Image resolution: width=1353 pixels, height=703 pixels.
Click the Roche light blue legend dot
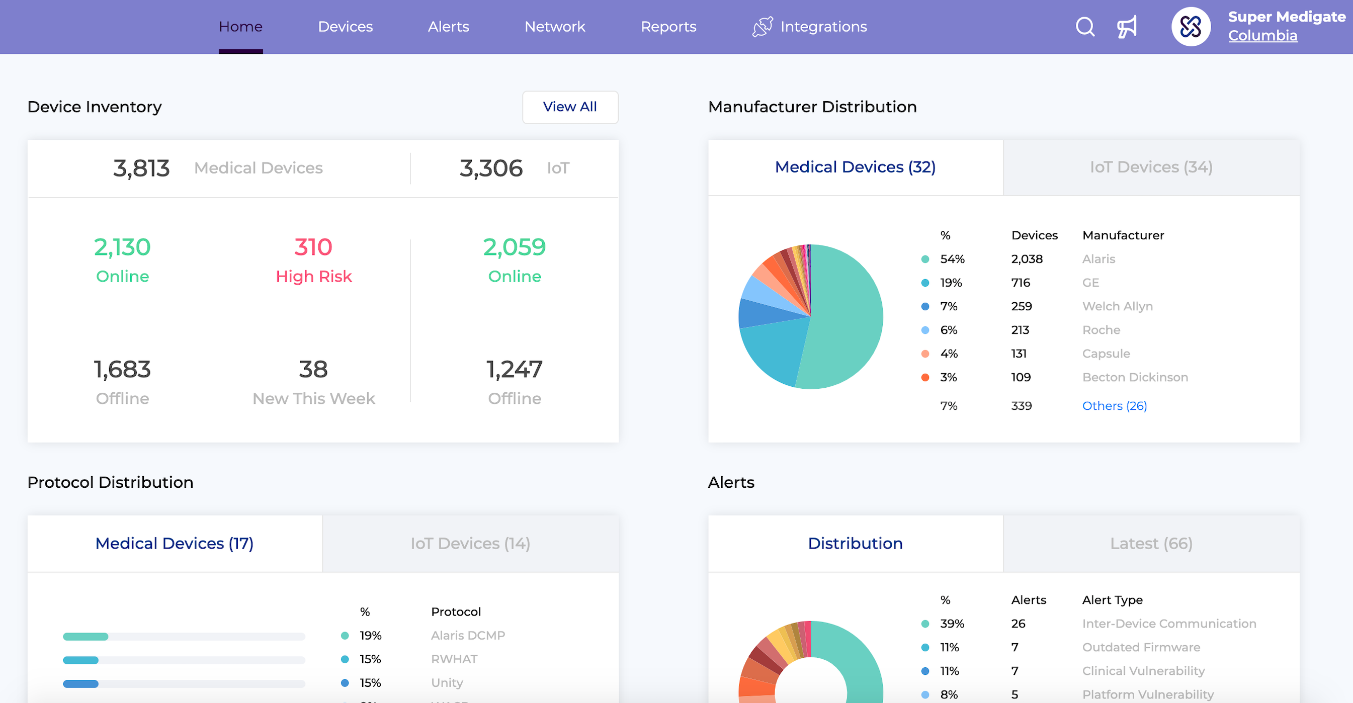click(925, 330)
